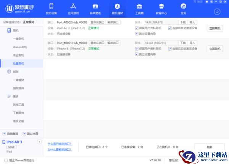Expand the iPad Air 3 device selector arrow

(39, 142)
